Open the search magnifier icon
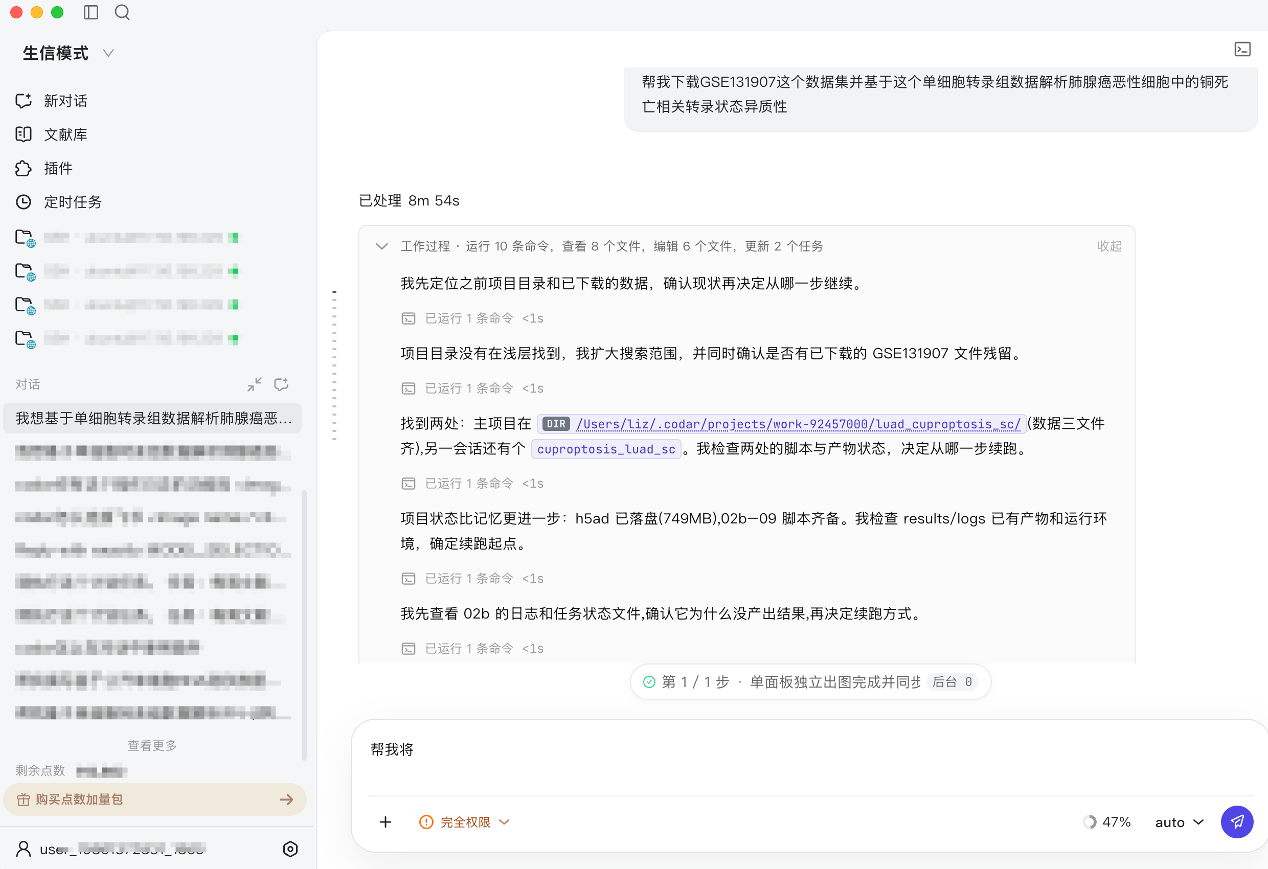 pyautogui.click(x=122, y=12)
